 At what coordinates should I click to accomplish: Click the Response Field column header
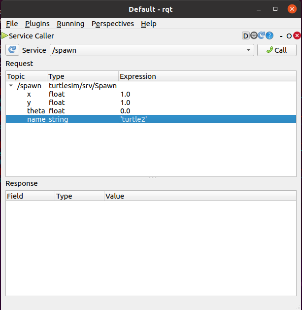tap(30, 196)
